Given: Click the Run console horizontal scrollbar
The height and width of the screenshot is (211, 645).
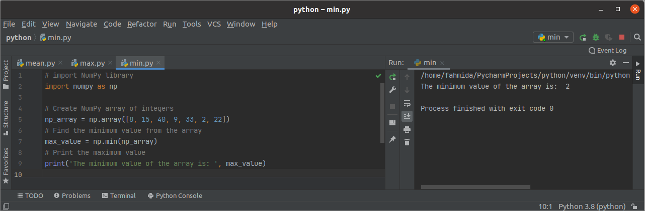Looking at the screenshot, I should (x=475, y=187).
